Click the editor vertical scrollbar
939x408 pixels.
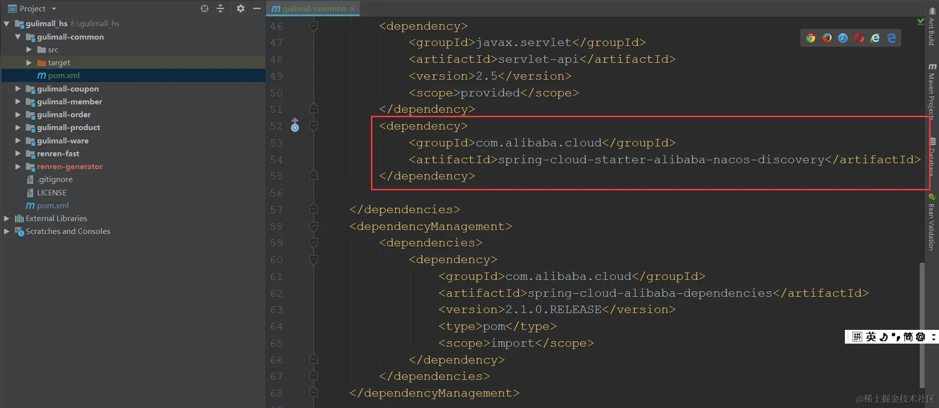922,325
